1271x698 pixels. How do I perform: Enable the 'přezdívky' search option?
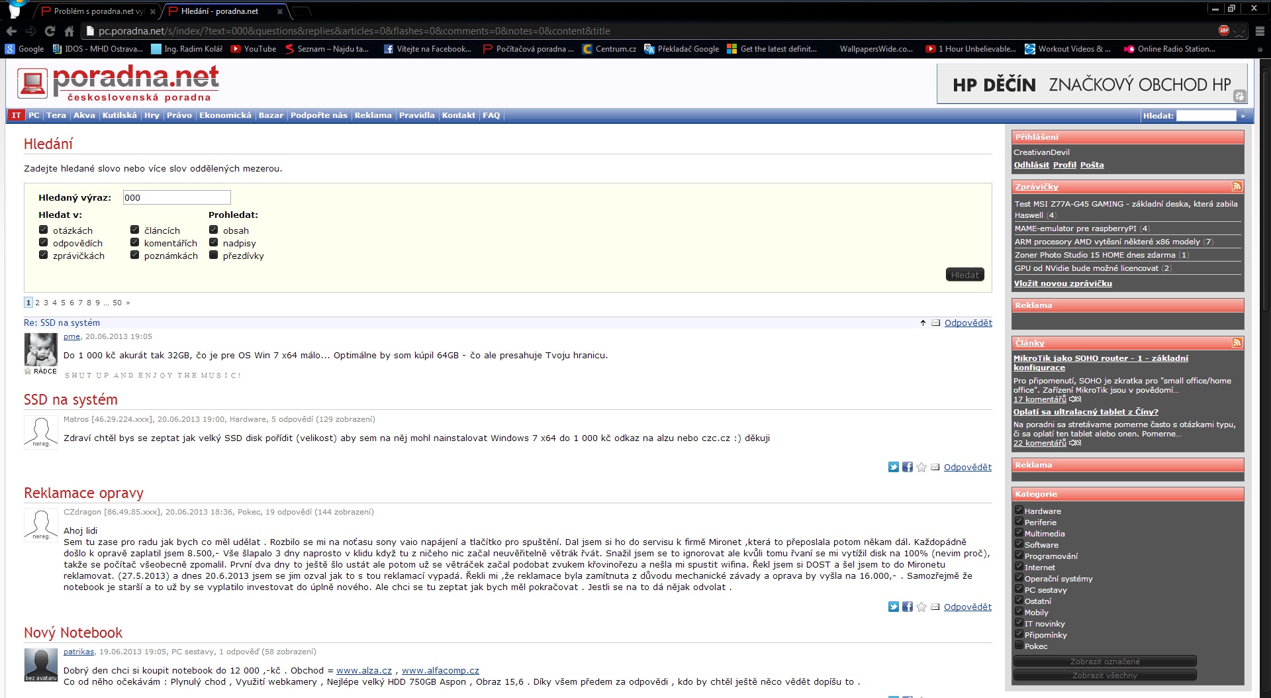[x=214, y=255]
